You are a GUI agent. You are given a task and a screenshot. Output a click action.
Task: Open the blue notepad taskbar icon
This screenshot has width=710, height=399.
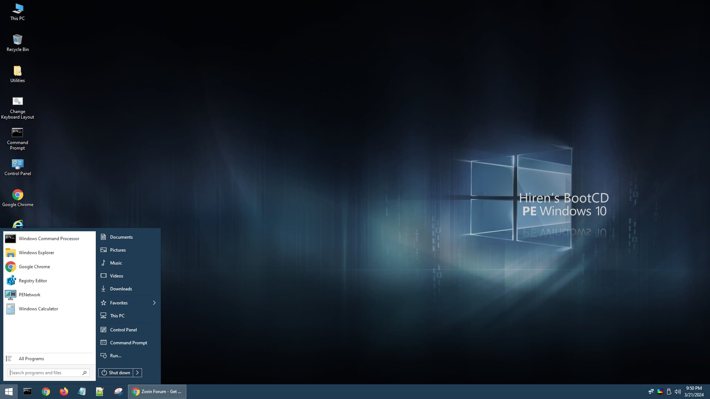[x=82, y=392]
